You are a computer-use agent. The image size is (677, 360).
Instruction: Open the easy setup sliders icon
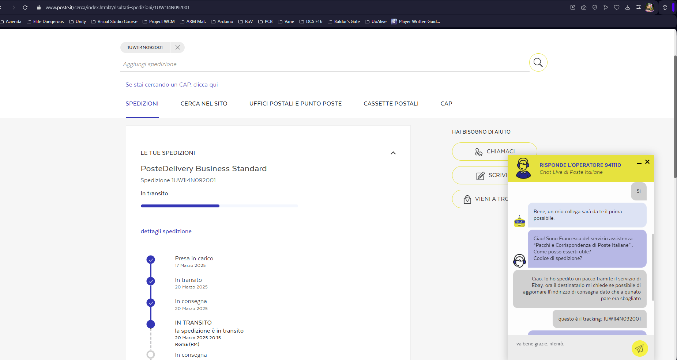(x=639, y=7)
